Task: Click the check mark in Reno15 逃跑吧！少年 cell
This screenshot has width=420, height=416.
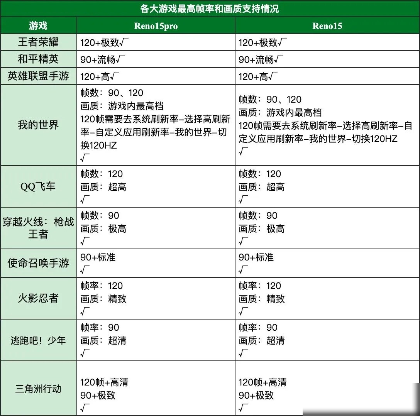Action: pyautogui.click(x=243, y=353)
